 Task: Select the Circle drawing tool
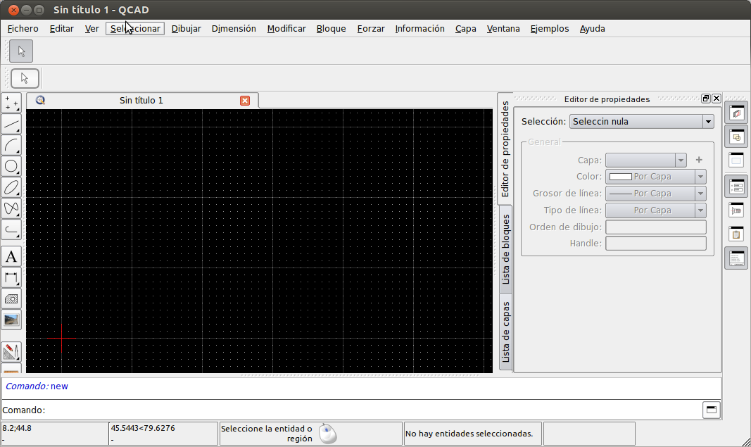coord(11,166)
